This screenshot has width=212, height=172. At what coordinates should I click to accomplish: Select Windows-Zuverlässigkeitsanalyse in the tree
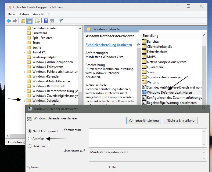[x=55, y=96]
